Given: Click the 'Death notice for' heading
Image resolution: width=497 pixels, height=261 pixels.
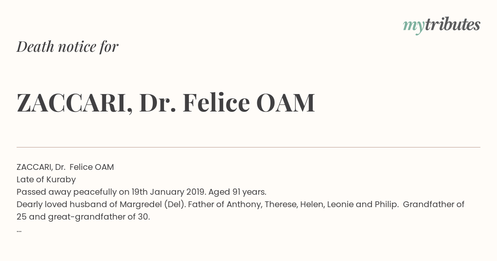Looking at the screenshot, I should [68, 47].
